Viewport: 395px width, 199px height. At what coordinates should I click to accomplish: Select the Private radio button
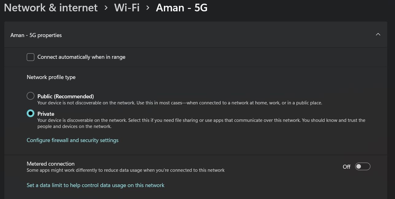click(x=30, y=114)
